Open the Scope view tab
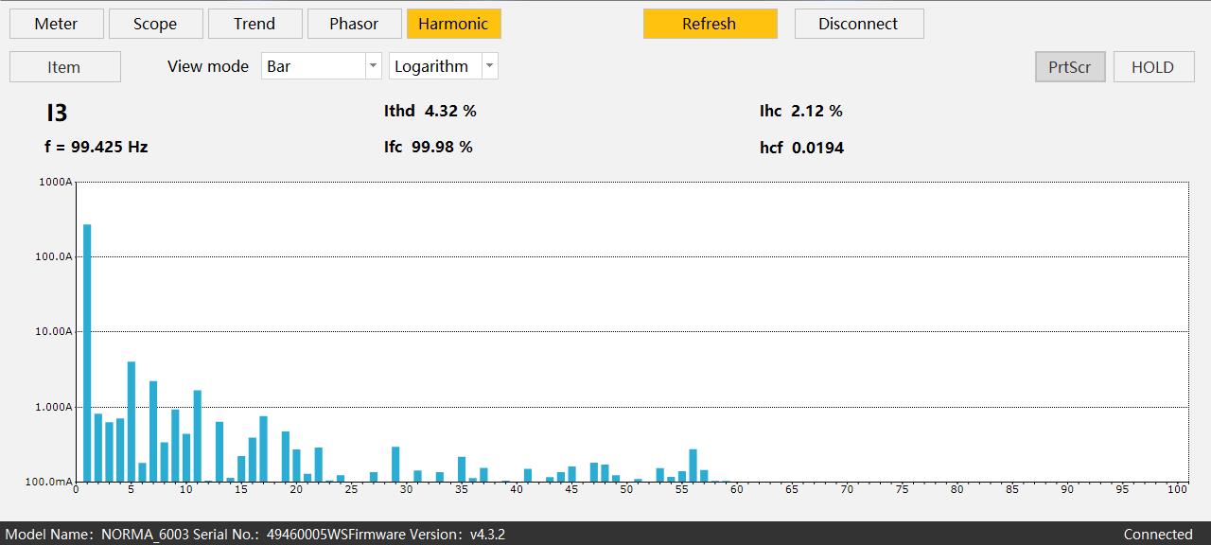Screen dimensions: 1211x545 coord(155,24)
